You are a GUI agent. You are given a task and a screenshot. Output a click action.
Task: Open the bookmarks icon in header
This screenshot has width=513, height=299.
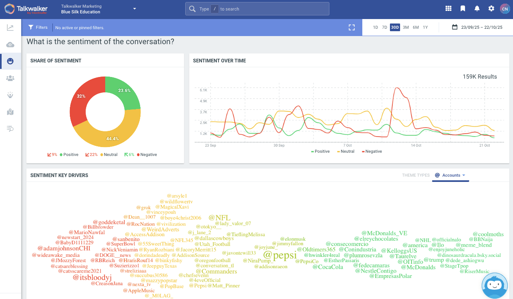(x=463, y=9)
